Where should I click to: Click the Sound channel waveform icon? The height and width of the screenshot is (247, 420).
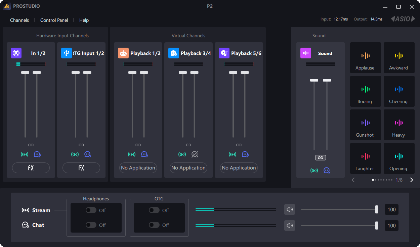[x=306, y=53]
